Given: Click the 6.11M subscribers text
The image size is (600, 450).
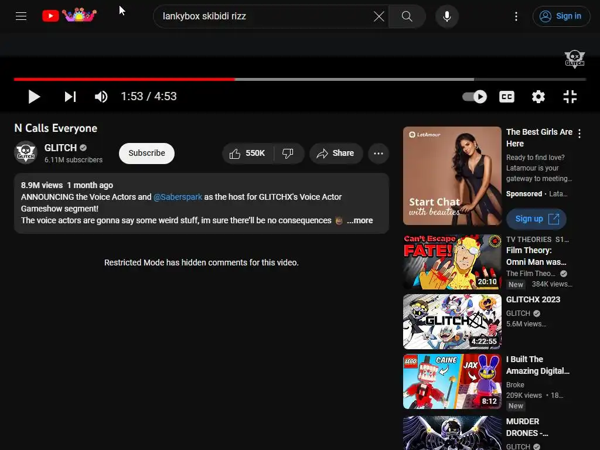Looking at the screenshot, I should [x=73, y=160].
